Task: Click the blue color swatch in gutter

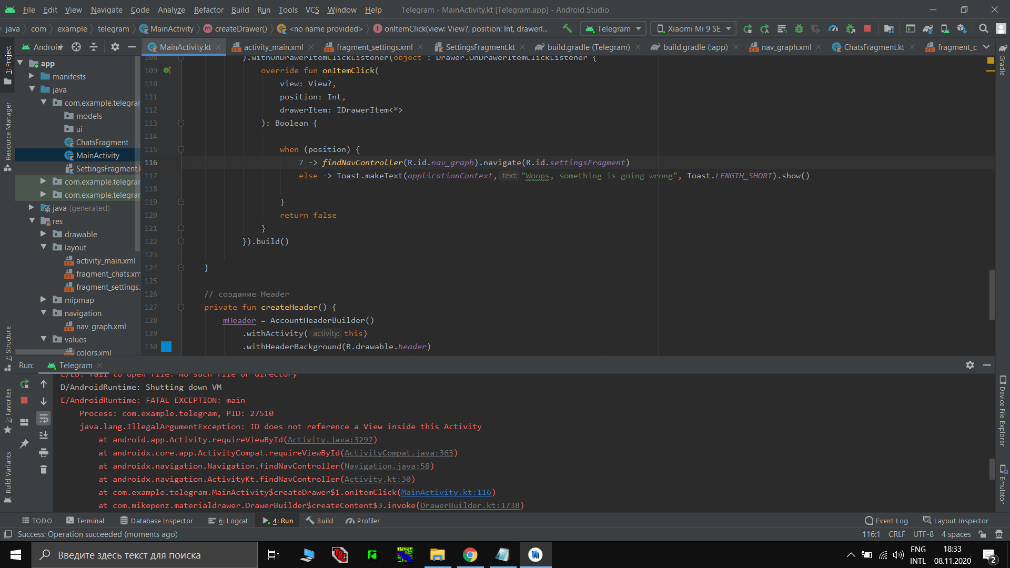Action: (x=166, y=347)
